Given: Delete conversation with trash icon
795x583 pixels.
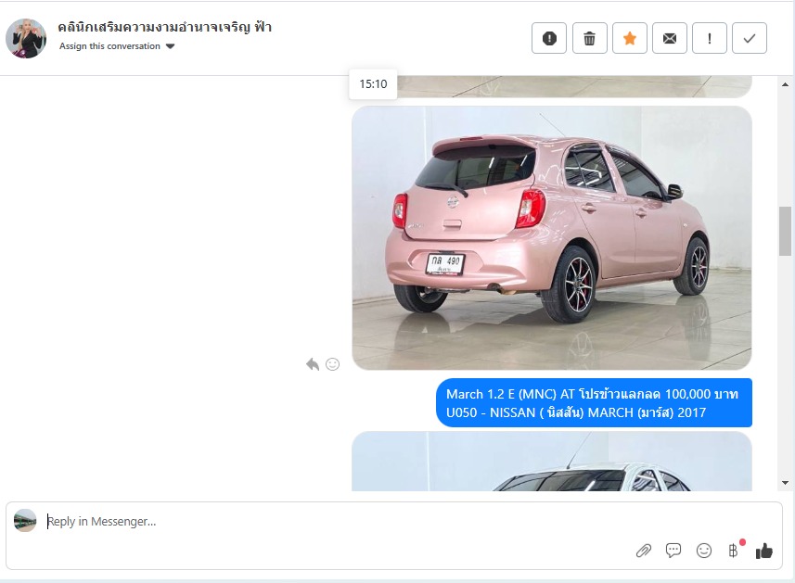Looking at the screenshot, I should [589, 38].
